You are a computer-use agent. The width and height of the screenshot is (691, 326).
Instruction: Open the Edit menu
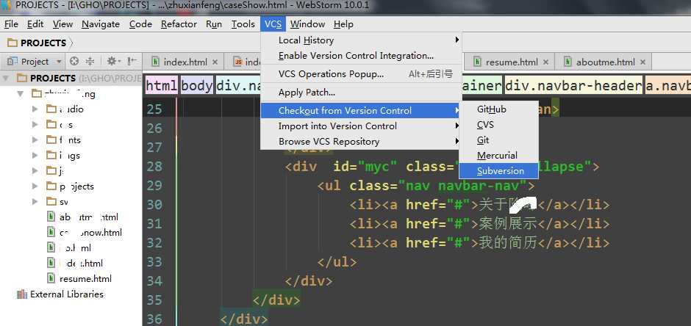tap(35, 24)
